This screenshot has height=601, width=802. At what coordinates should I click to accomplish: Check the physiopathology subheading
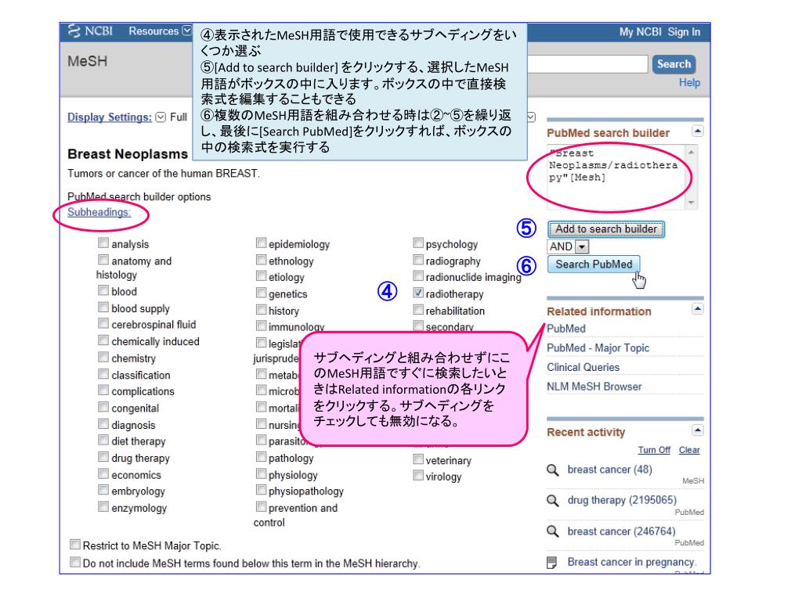tap(262, 490)
